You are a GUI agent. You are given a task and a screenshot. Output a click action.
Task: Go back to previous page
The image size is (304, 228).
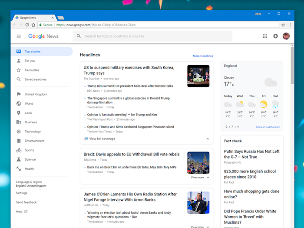coord(15,25)
